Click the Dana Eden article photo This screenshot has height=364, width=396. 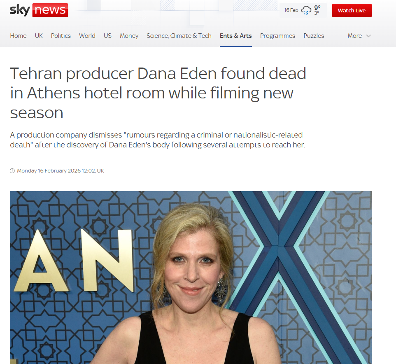(191, 278)
